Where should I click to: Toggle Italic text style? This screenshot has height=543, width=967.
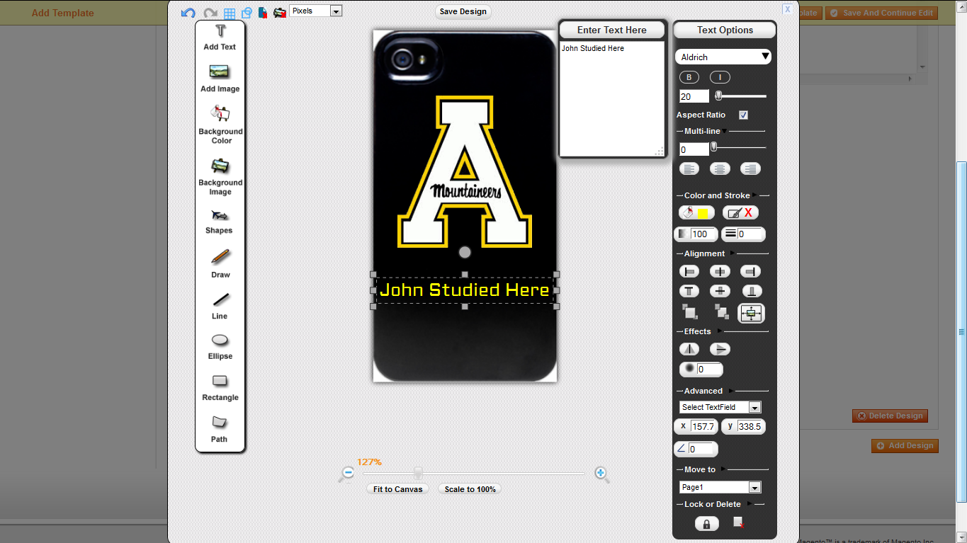720,77
